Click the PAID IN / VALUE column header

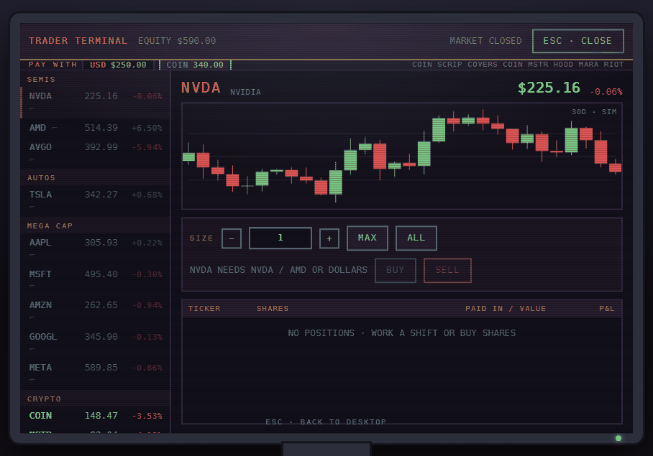(506, 309)
